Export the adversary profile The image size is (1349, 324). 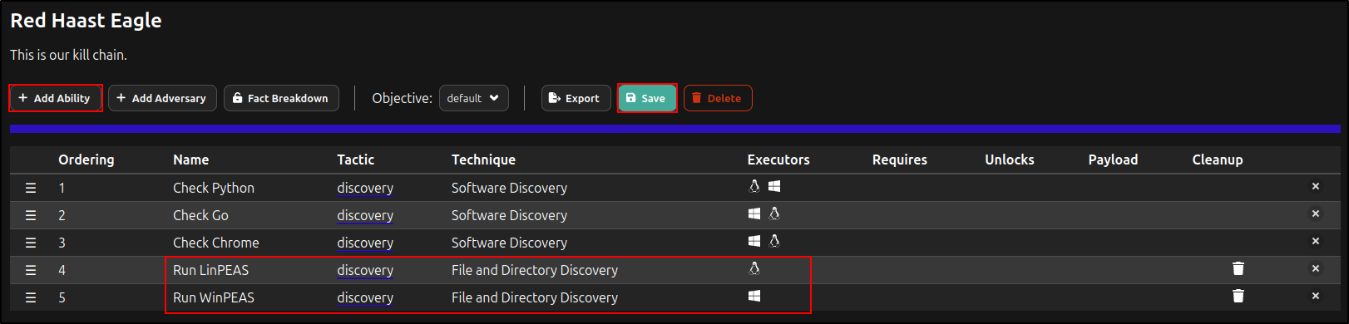[x=576, y=98]
